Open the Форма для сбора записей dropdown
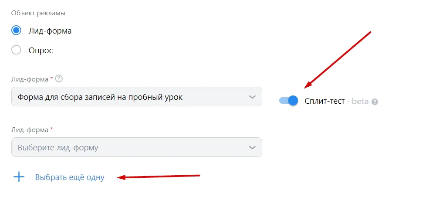Viewport: 429px width, 197px height. [x=136, y=97]
